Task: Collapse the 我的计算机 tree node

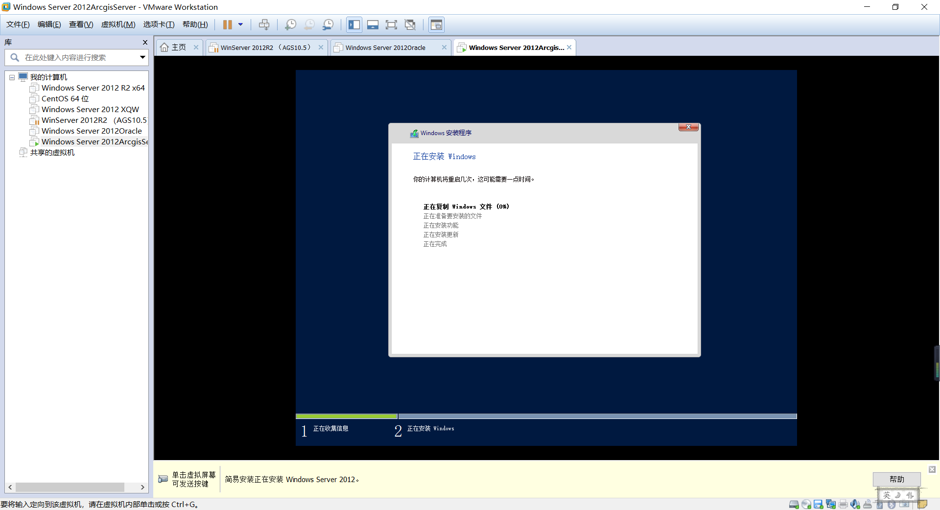Action: click(x=12, y=77)
